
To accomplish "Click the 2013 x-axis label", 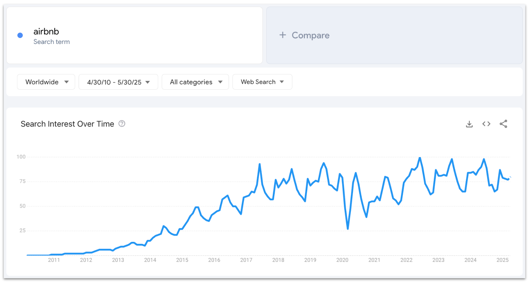I will [118, 260].
